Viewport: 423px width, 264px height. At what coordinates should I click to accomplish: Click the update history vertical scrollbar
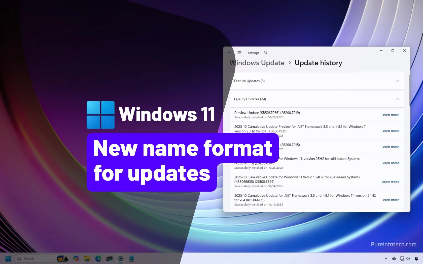click(409, 91)
